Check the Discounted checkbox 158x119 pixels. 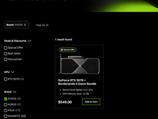tap(6, 59)
